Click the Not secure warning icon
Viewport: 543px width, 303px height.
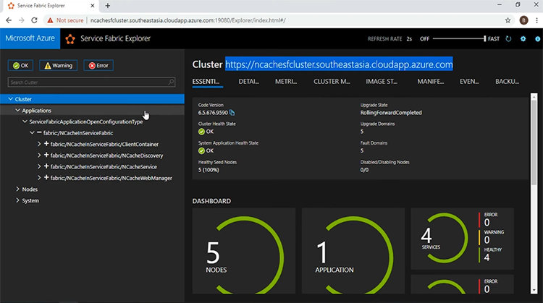(50, 20)
